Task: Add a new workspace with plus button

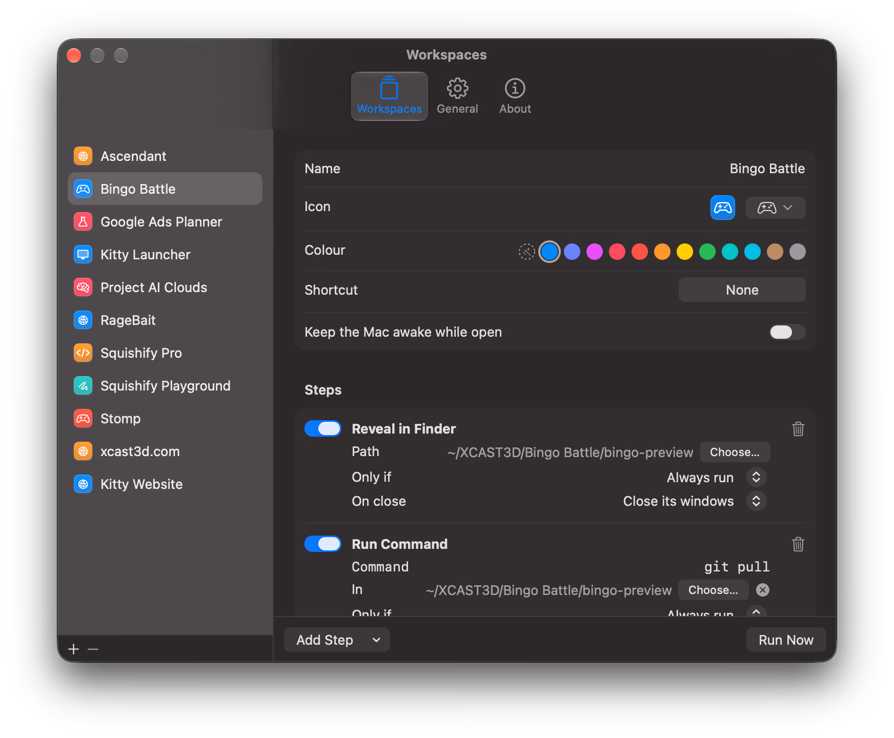Action: click(74, 649)
